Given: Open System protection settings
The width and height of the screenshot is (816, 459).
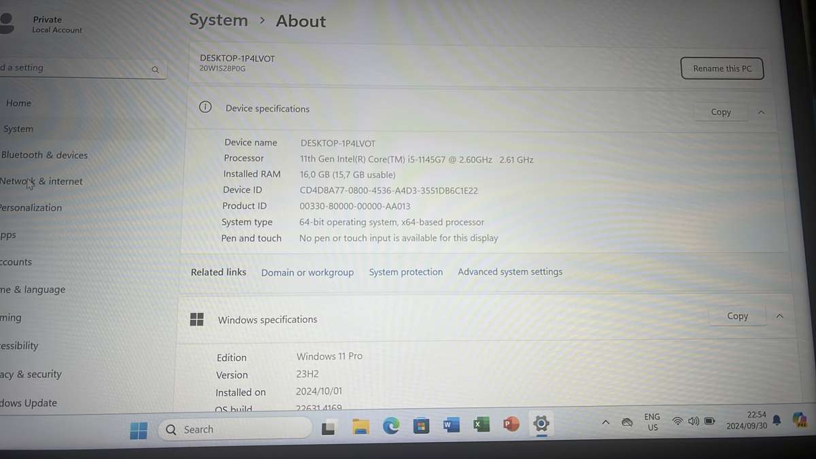Looking at the screenshot, I should (406, 271).
